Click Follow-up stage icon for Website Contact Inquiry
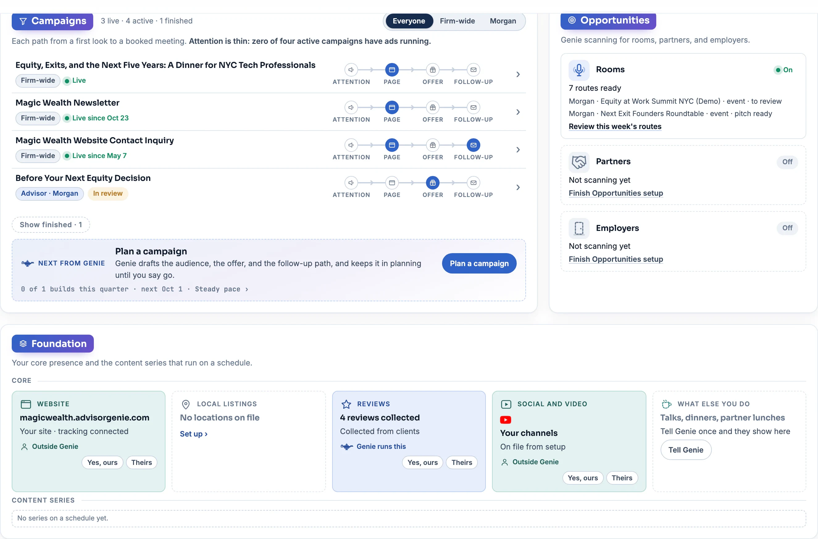This screenshot has height=539, width=818. [x=473, y=145]
